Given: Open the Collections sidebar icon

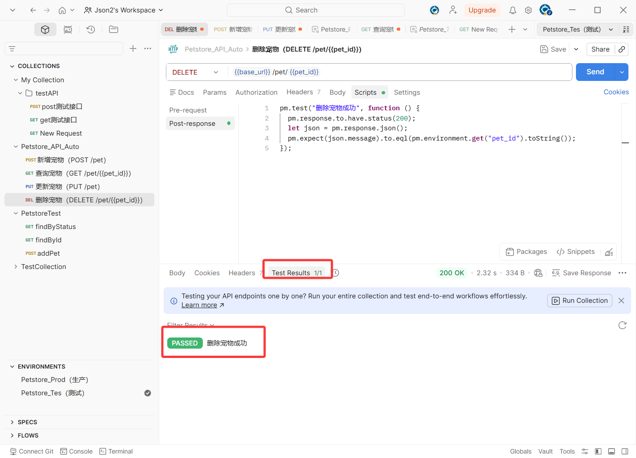Looking at the screenshot, I should [x=45, y=29].
